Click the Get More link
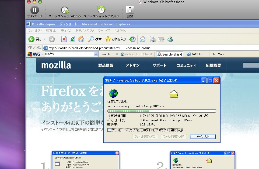Screen dimensions: 259x169 point(218,54)
